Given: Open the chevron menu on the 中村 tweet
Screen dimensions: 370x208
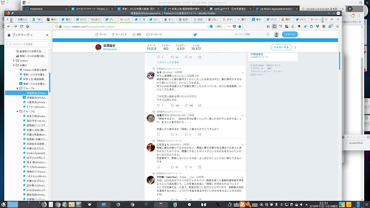Looking at the screenshot, I should [x=242, y=177].
